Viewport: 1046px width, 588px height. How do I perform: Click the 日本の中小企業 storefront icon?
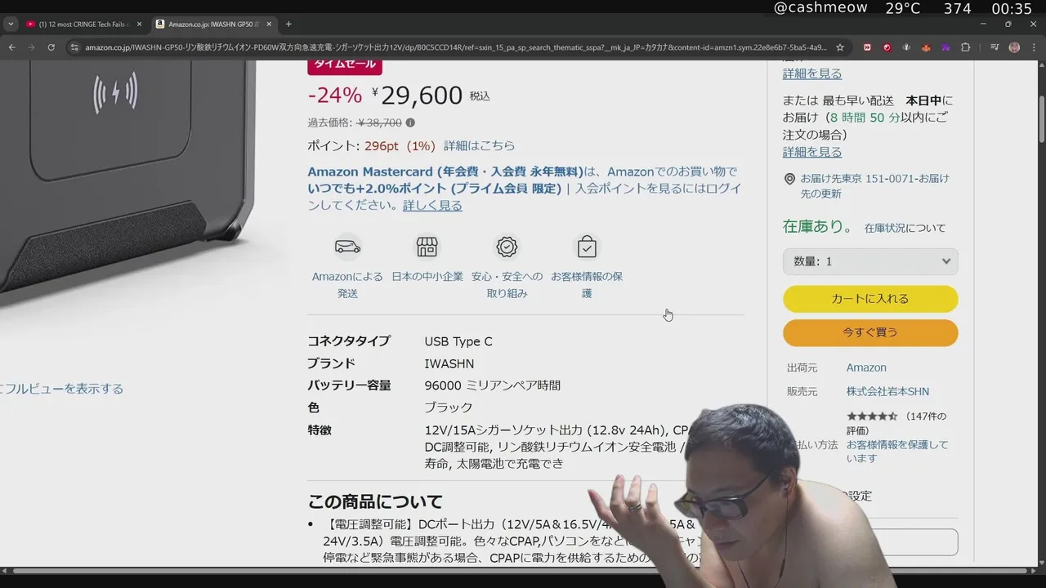[427, 247]
